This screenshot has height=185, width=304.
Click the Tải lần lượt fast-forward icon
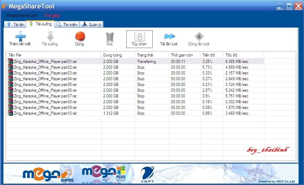pos(169,36)
